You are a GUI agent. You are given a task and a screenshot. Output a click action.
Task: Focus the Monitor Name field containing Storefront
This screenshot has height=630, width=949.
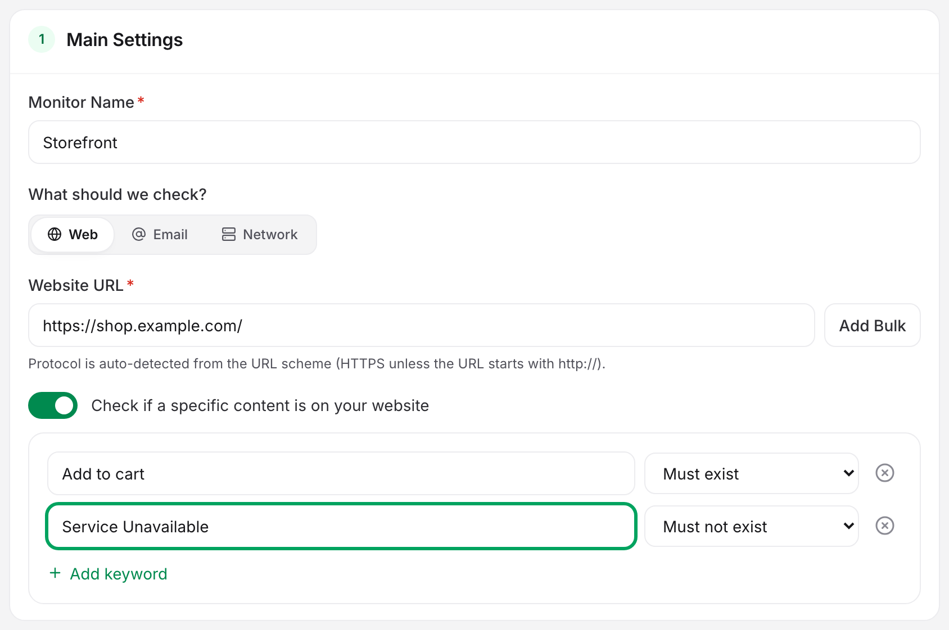point(474,142)
